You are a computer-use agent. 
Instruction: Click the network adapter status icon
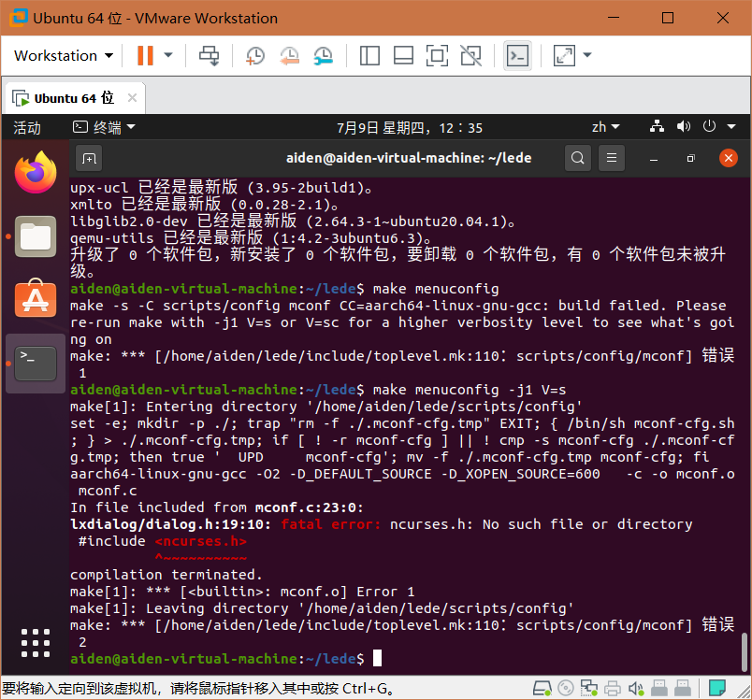pos(589,689)
